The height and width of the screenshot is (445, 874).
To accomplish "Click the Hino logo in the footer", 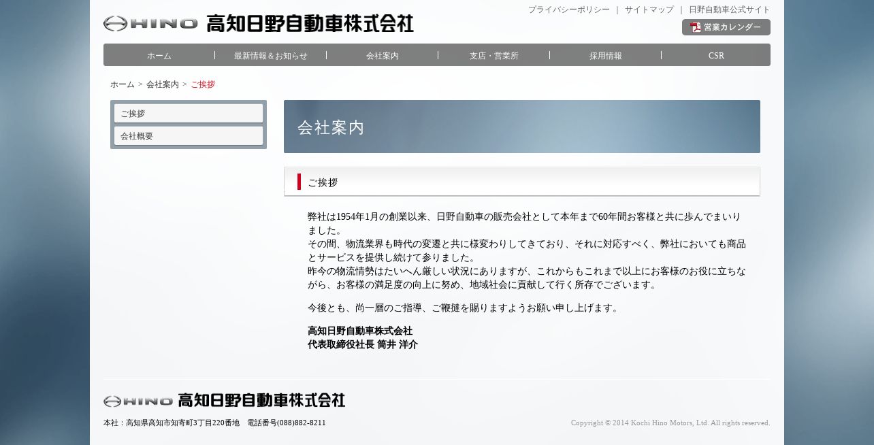I will tap(138, 401).
